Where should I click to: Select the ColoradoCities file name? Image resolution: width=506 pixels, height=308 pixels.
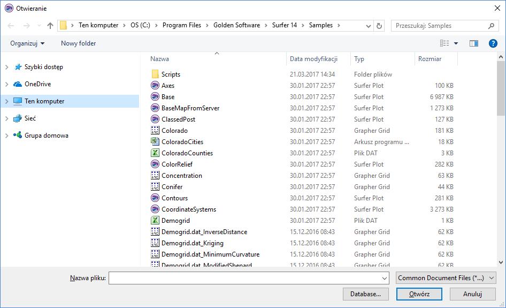tap(182, 142)
